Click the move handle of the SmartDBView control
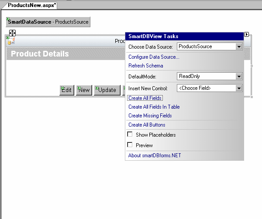 [x=12, y=33]
